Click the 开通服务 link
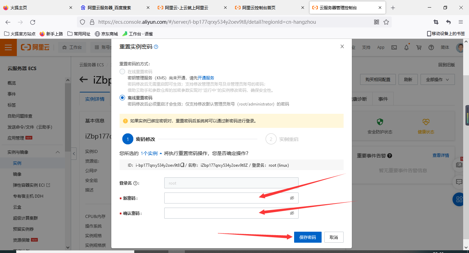Image resolution: width=469 pixels, height=253 pixels. point(206,78)
